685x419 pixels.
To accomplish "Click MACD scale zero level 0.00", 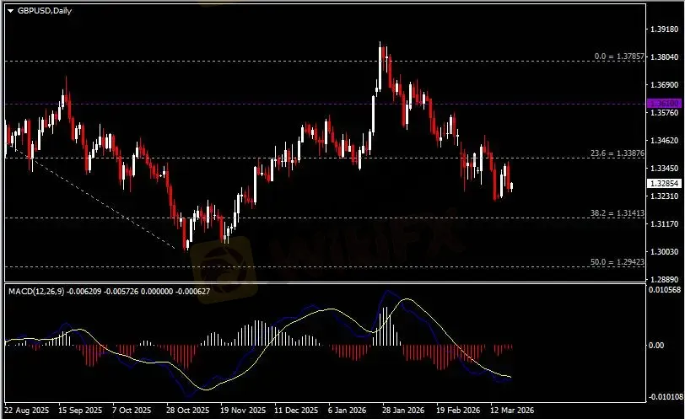I will [656, 346].
